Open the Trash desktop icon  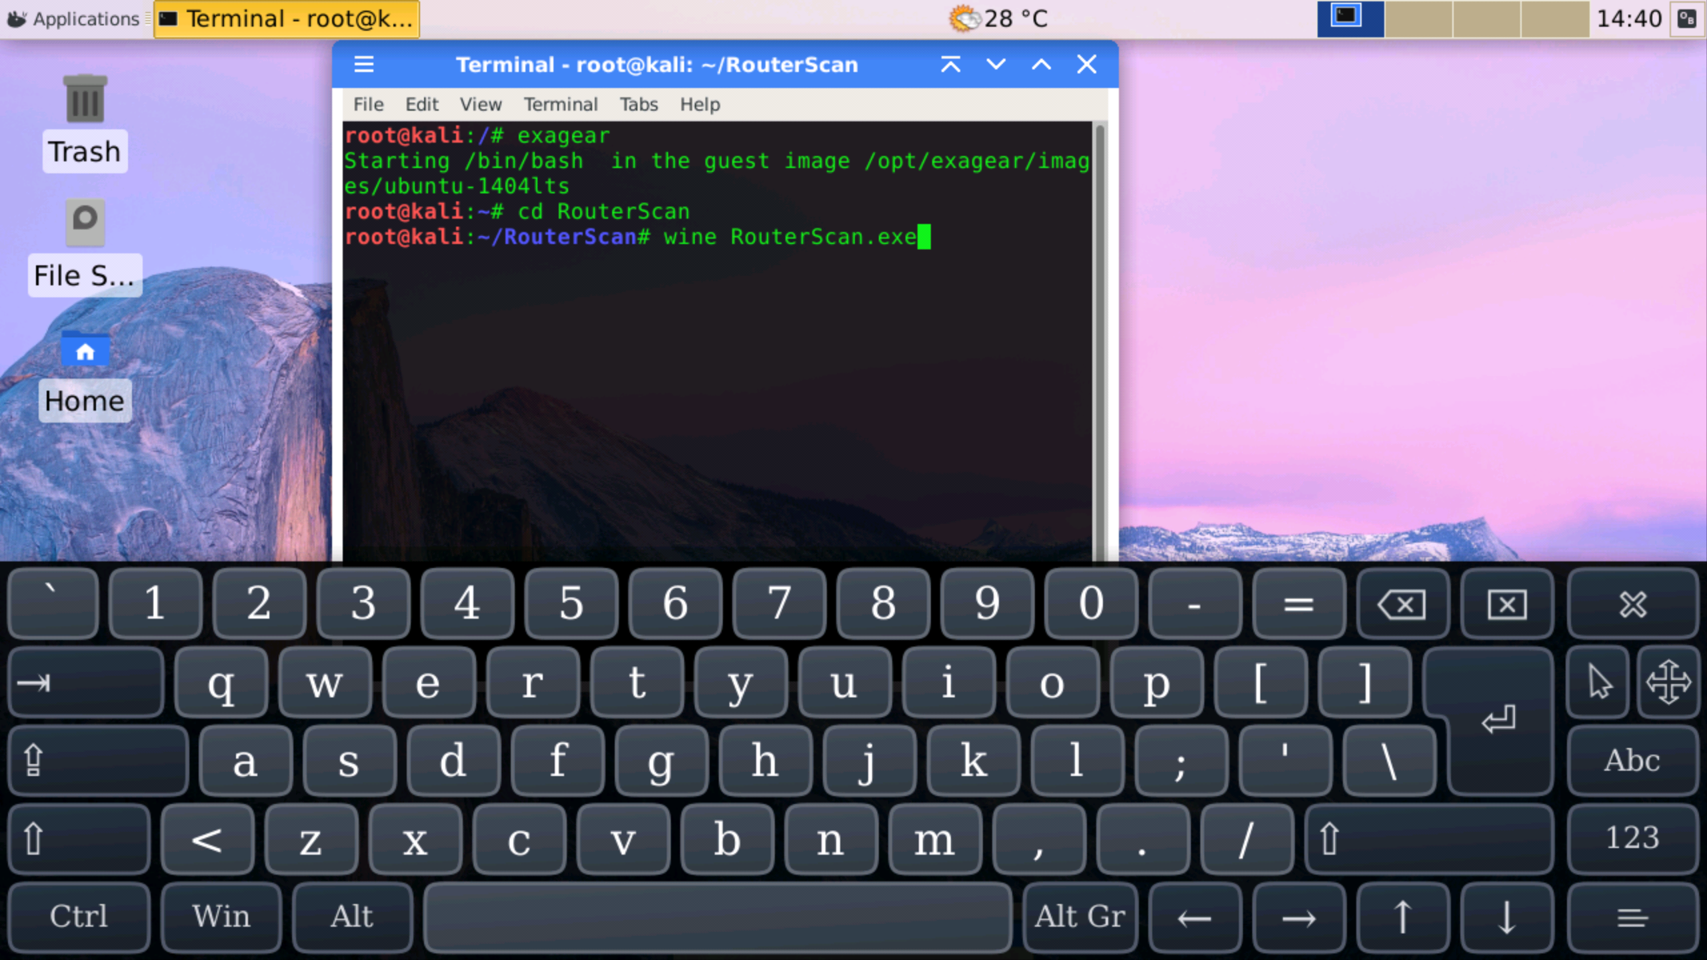[85, 100]
